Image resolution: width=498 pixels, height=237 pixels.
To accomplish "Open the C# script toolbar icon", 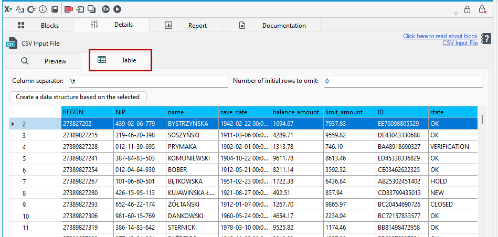I will point(31,9).
